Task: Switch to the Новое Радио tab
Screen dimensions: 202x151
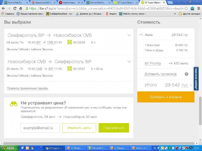Action: pos(71,2)
